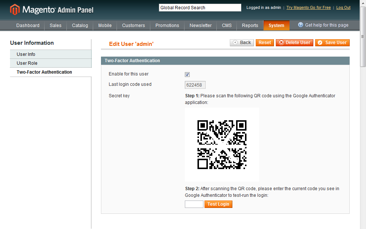Screen dimensions: 366x229
Task: Click the Test Login button
Action: click(x=219, y=204)
